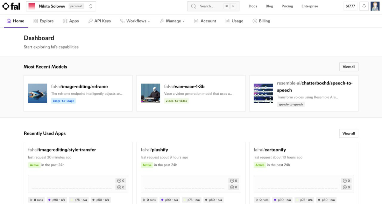This screenshot has width=382, height=204.
Task: Open the dolphin reframe model thumbnail
Action: (38, 93)
